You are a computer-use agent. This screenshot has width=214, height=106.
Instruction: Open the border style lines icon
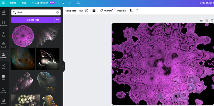coord(94,11)
